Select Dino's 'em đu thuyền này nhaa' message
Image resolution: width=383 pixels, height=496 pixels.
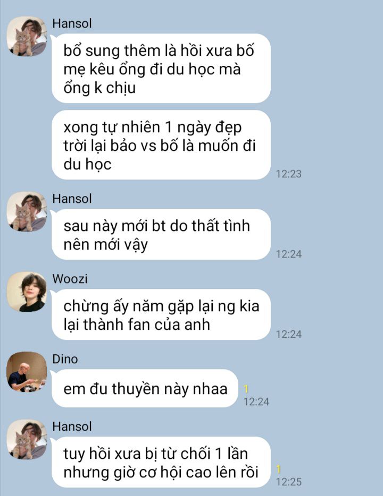click(x=145, y=388)
